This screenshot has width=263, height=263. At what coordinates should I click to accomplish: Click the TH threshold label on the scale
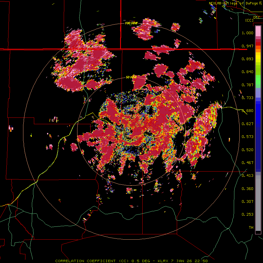pos(251,228)
